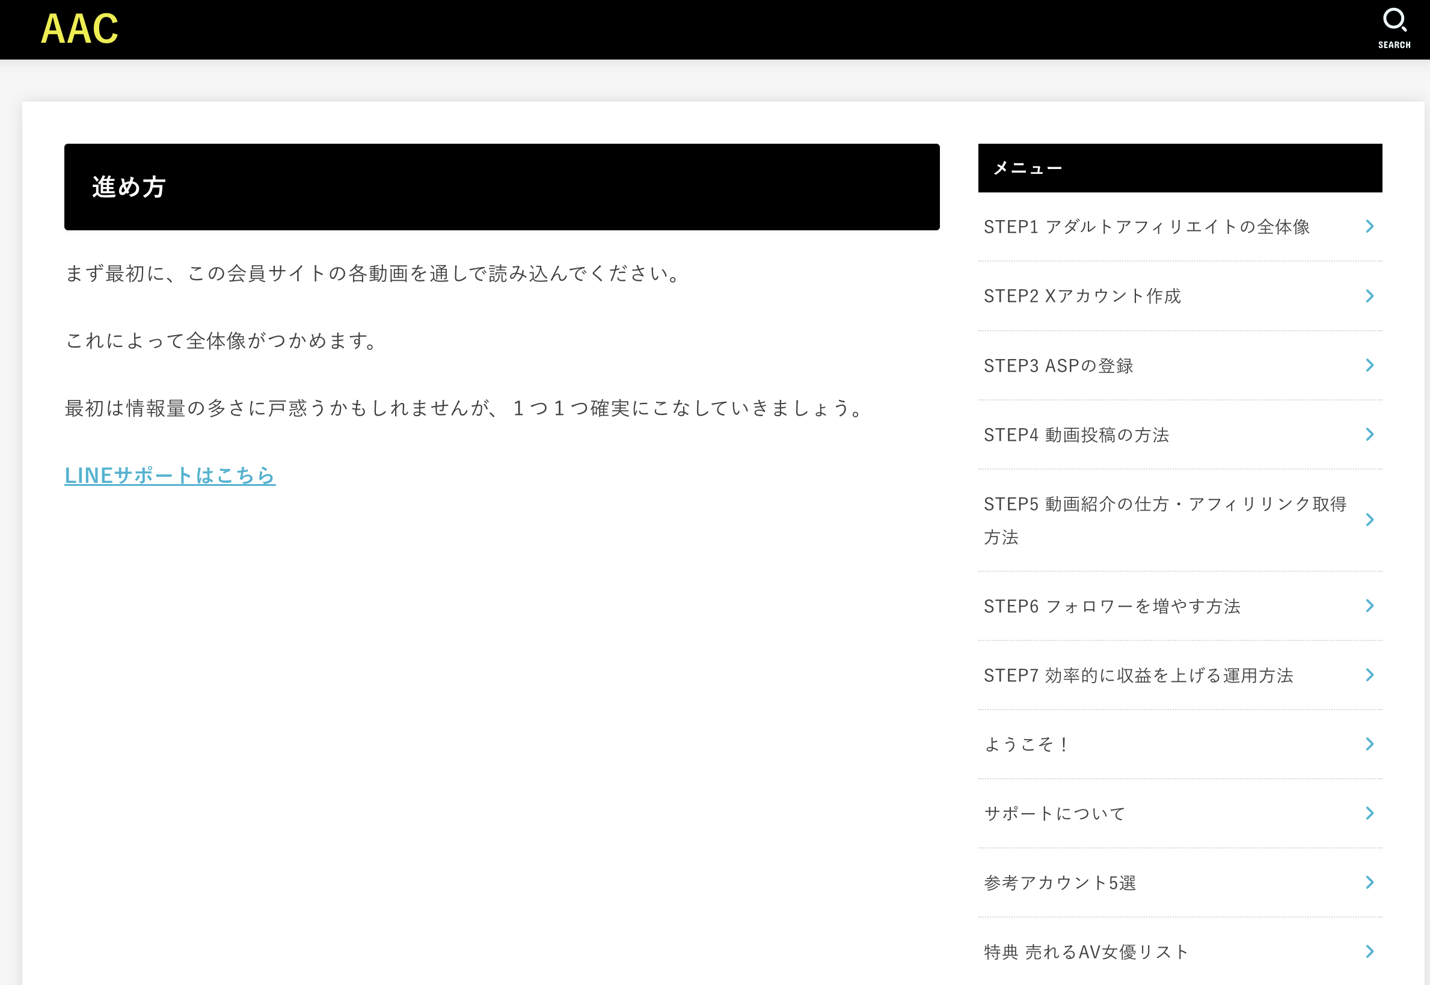Click the search magnifier icon
Viewport: 1430px width, 985px height.
[x=1393, y=20]
